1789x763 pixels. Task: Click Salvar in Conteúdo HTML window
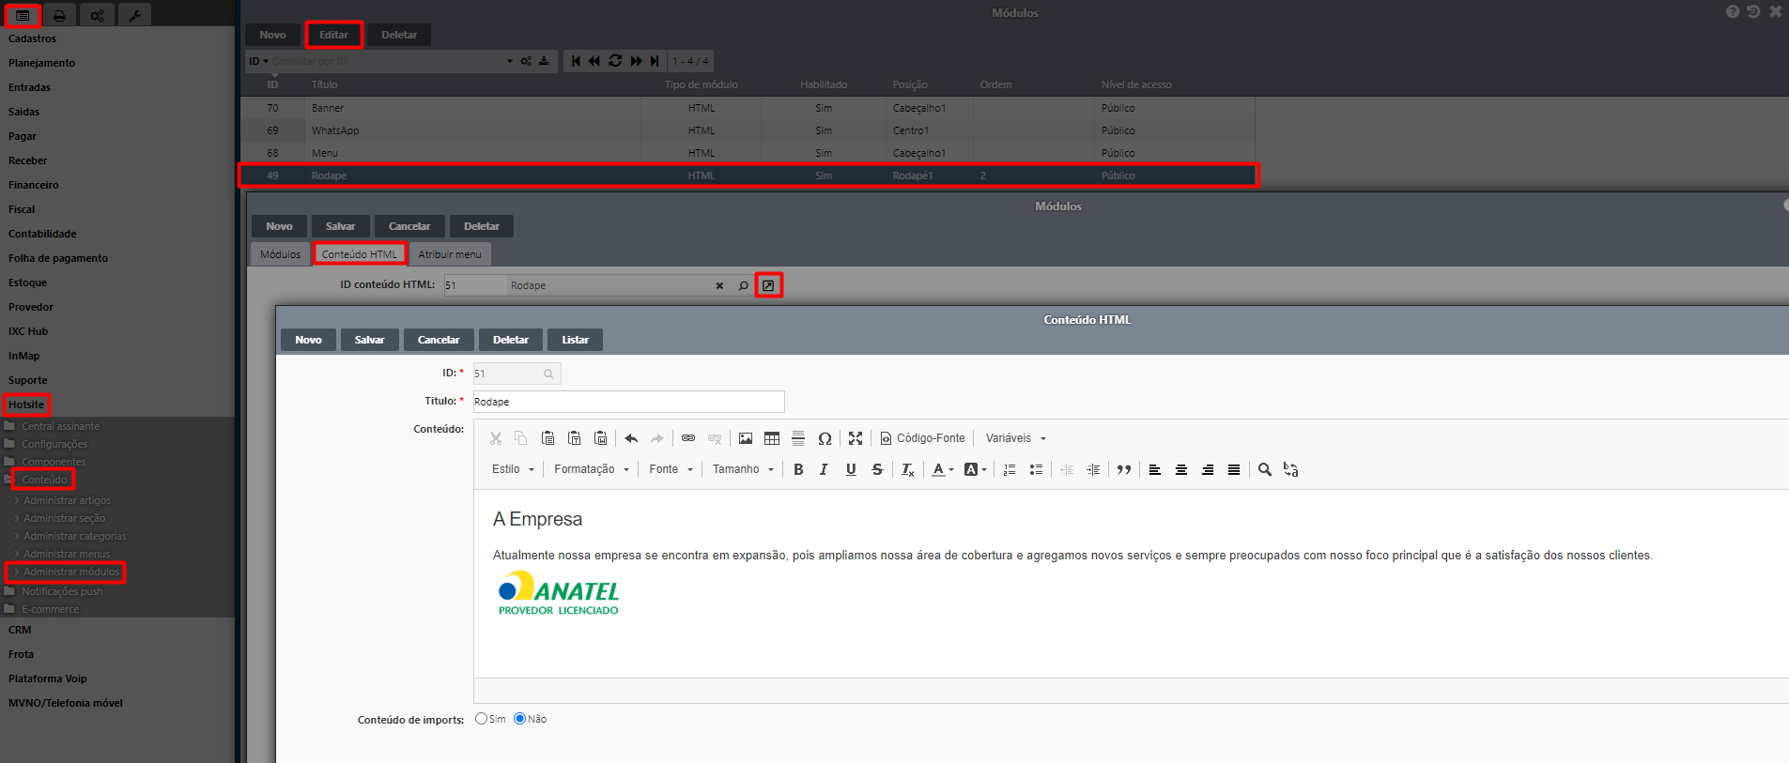click(x=369, y=340)
